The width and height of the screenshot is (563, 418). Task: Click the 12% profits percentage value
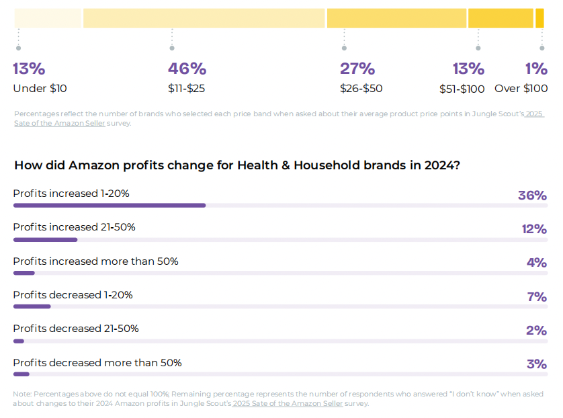533,229
